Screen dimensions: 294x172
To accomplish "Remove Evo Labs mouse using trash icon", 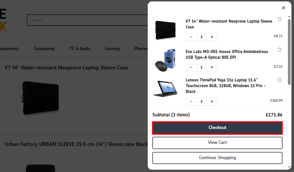I will (280, 50).
